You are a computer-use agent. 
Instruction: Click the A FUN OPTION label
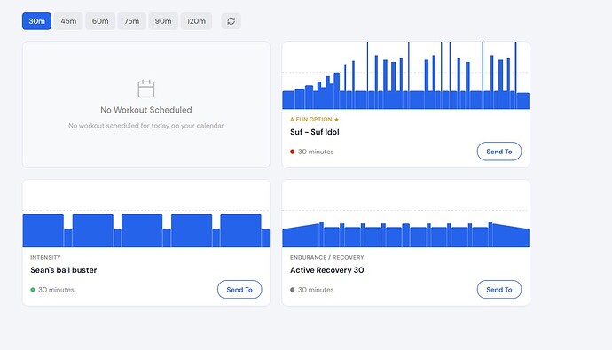pos(311,120)
